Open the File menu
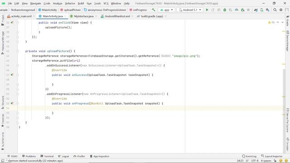The height and width of the screenshot is (163, 290). tap(10, 3)
